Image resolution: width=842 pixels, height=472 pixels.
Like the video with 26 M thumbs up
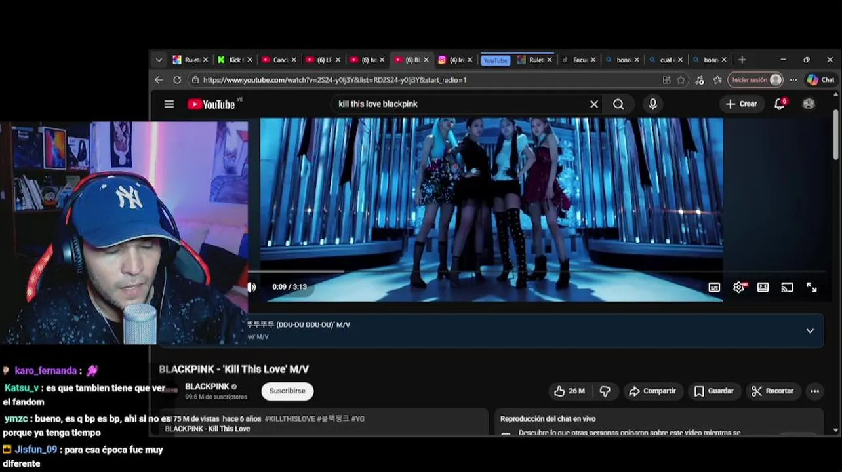coord(569,391)
